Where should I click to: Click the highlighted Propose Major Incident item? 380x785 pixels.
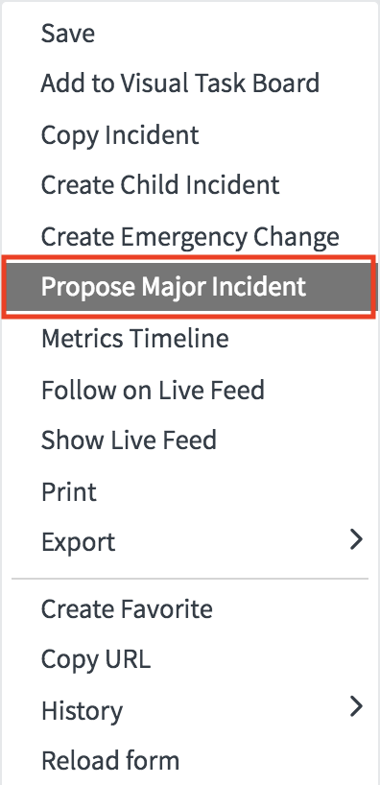(189, 287)
